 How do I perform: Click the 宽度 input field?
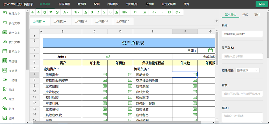242,94
